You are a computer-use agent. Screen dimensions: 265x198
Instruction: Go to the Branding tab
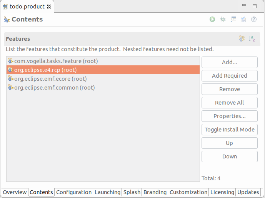click(155, 192)
